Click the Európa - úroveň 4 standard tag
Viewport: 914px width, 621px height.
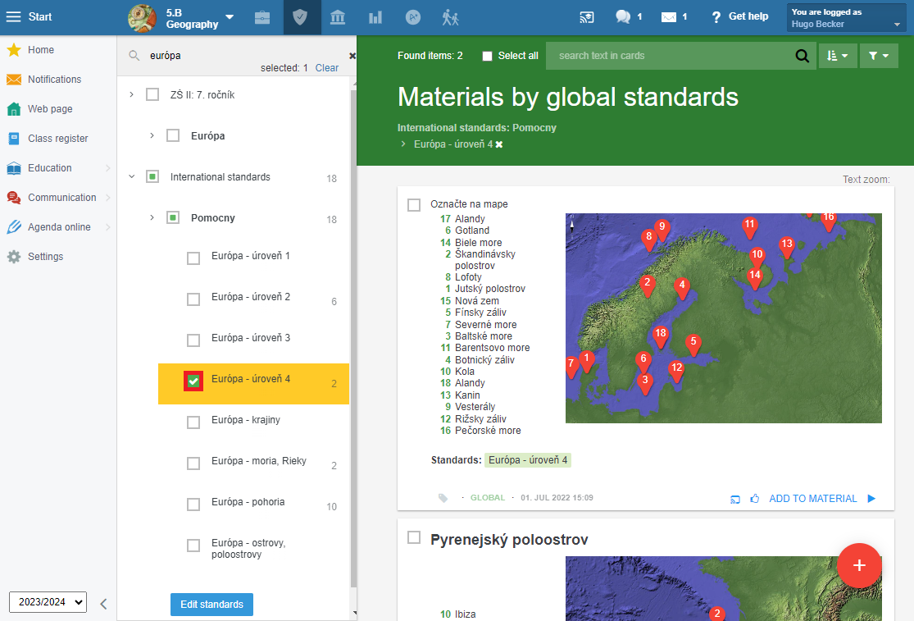click(528, 460)
